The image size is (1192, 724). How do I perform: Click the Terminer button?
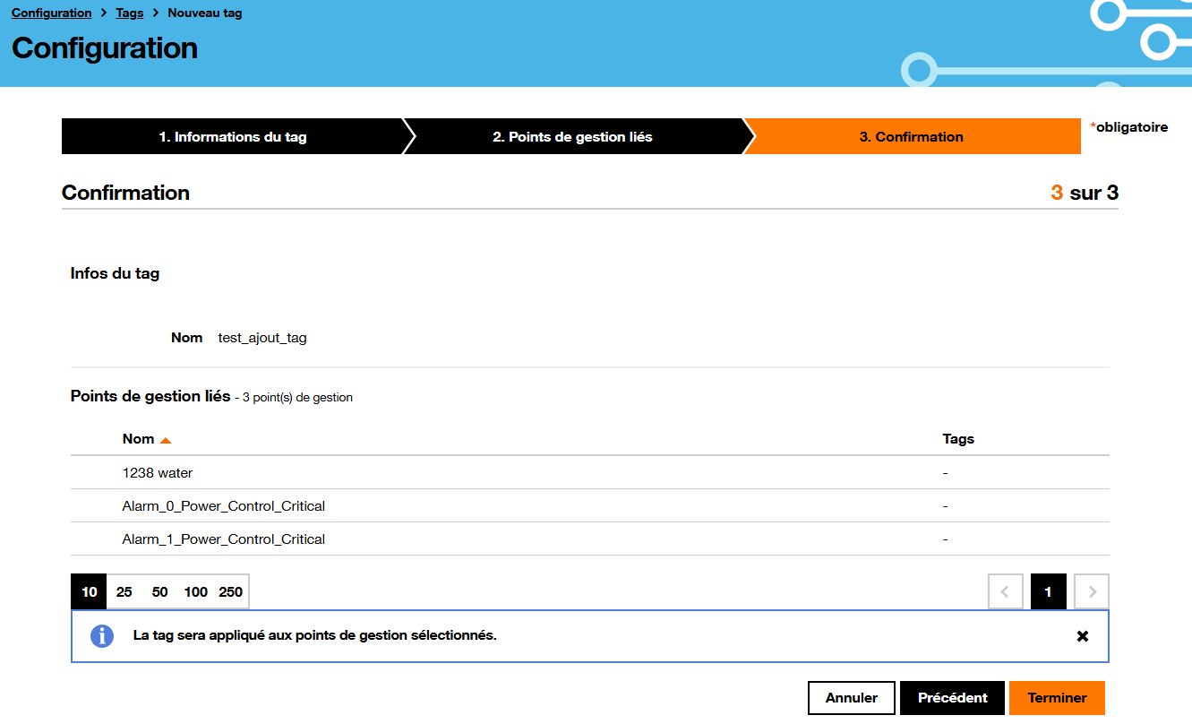click(1057, 697)
